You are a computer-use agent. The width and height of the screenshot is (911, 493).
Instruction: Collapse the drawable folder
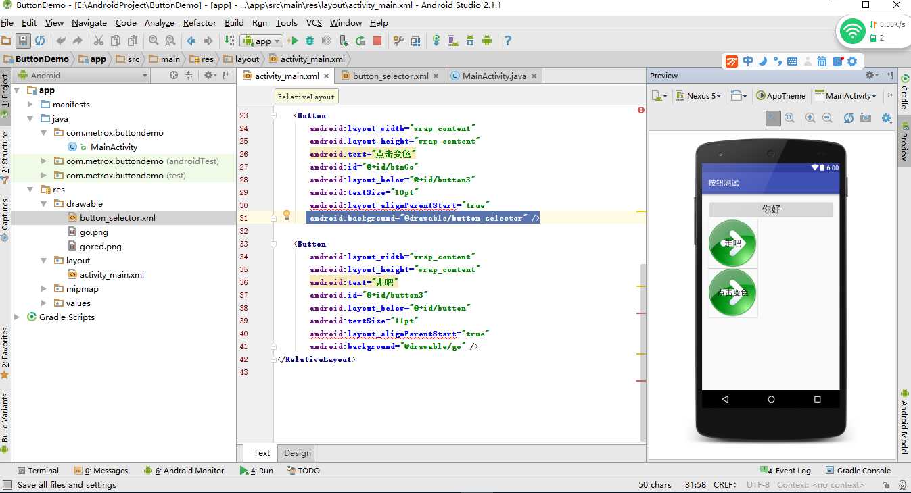tap(44, 204)
